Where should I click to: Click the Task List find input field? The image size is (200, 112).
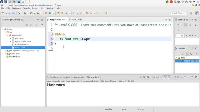[x=180, y=36]
